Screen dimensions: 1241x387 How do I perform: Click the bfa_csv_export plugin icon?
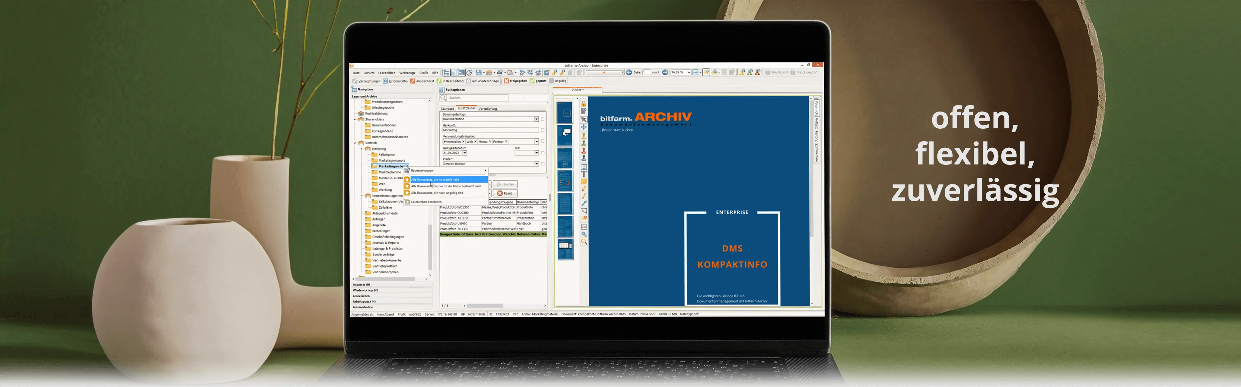pos(793,73)
